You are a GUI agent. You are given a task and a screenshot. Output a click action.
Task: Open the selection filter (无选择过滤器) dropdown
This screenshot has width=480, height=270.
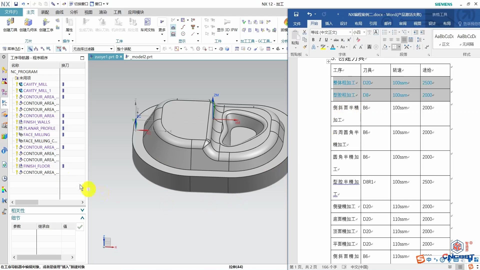(x=111, y=49)
